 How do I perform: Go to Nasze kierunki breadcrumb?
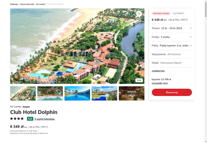[x=27, y=4]
